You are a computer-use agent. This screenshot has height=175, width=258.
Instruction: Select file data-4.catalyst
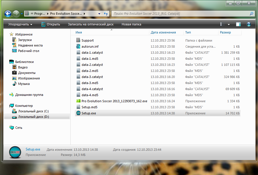(x=92, y=89)
